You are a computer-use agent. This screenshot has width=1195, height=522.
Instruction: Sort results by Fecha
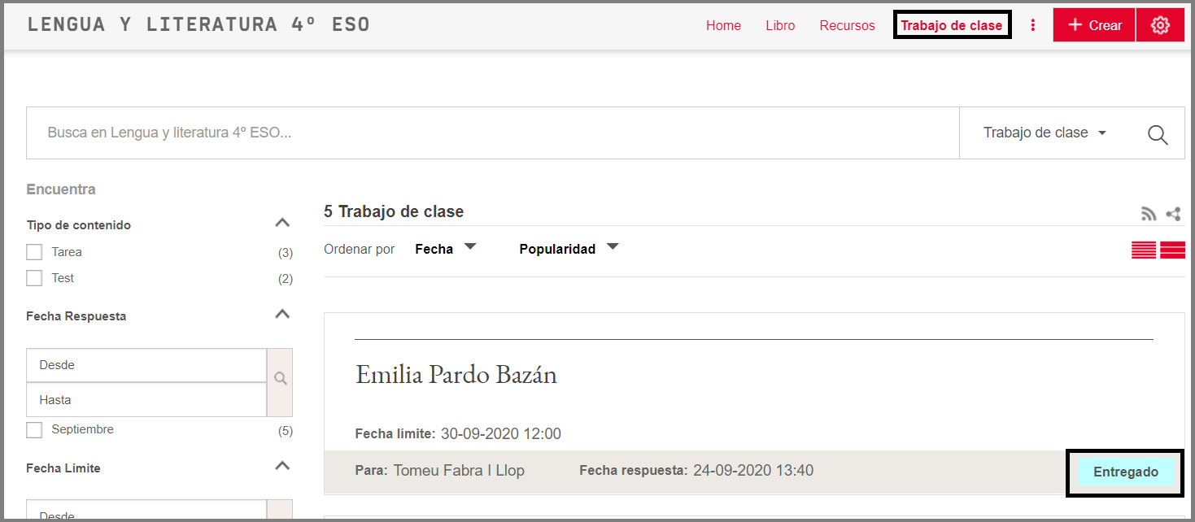pyautogui.click(x=446, y=249)
